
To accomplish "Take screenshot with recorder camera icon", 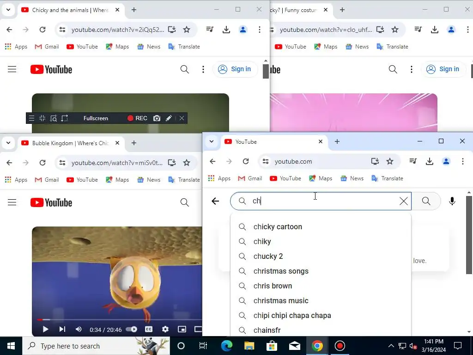I will click(157, 118).
